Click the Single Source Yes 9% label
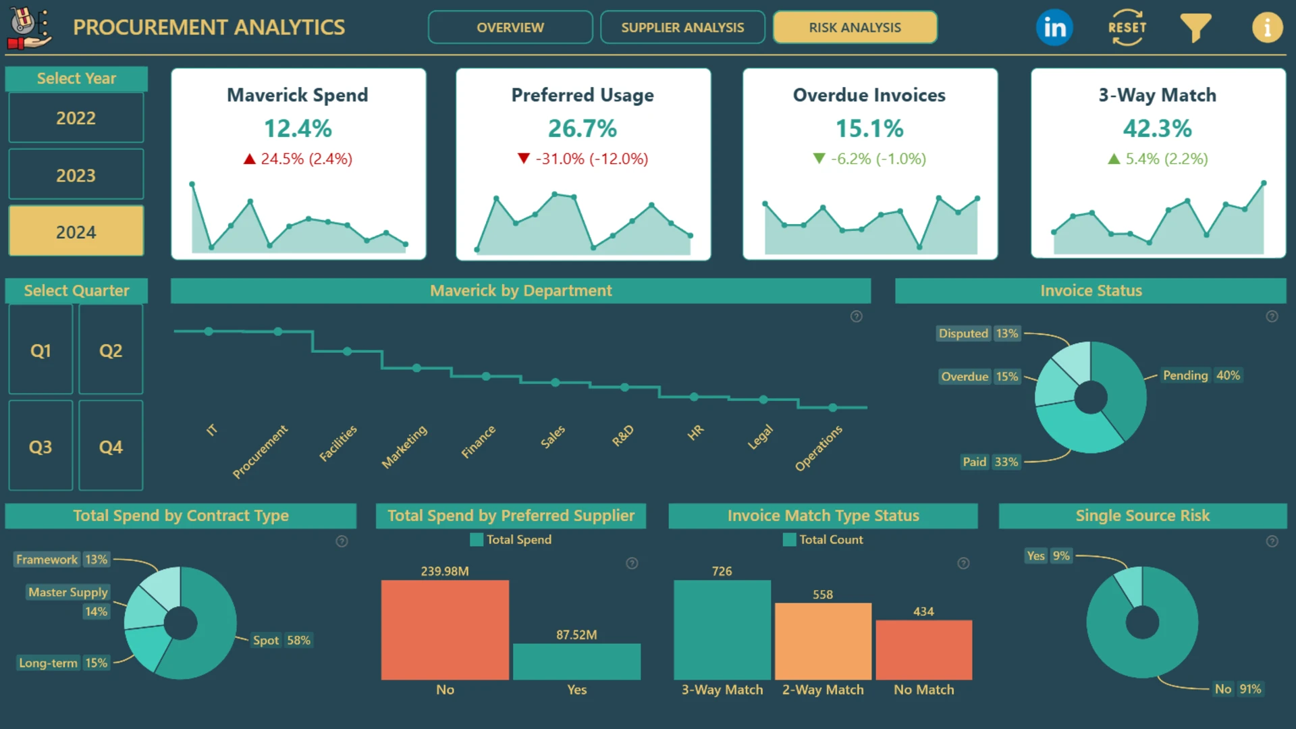This screenshot has width=1296, height=729. [1048, 556]
